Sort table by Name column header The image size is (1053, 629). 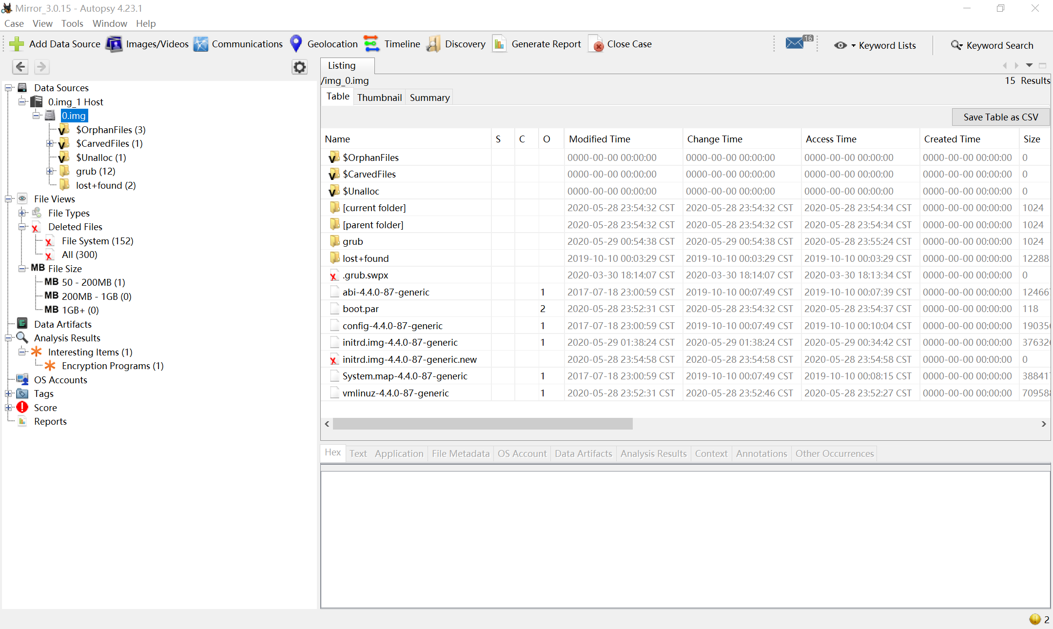tap(407, 139)
